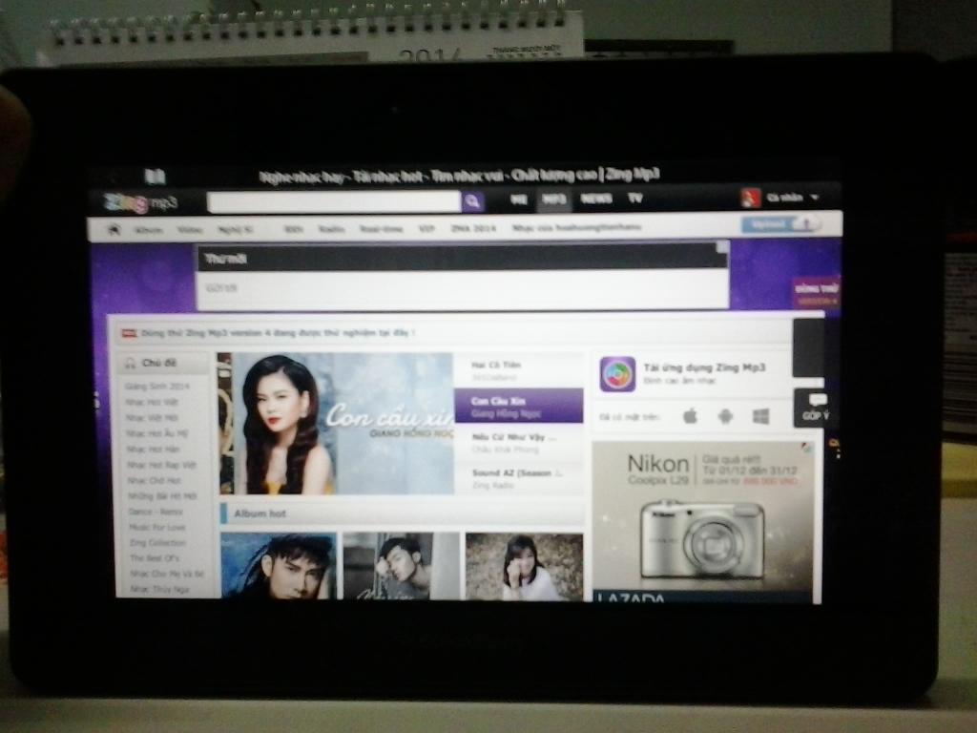Open the Radio menu item
977x733 pixels.
(x=330, y=229)
